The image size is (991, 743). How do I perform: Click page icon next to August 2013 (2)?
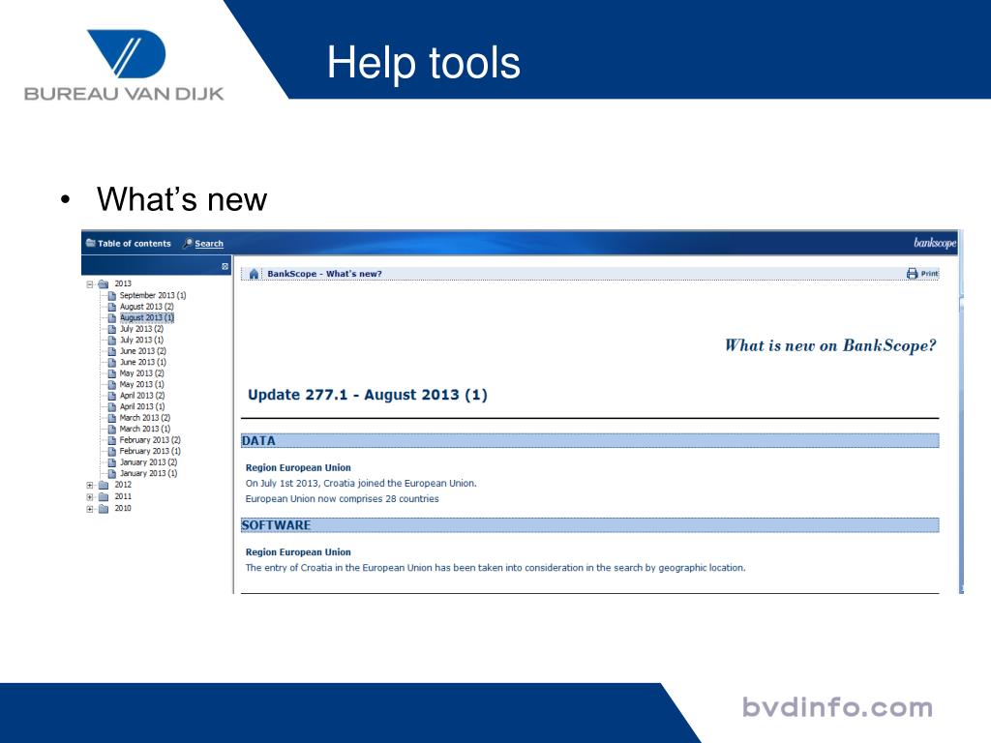pyautogui.click(x=112, y=307)
